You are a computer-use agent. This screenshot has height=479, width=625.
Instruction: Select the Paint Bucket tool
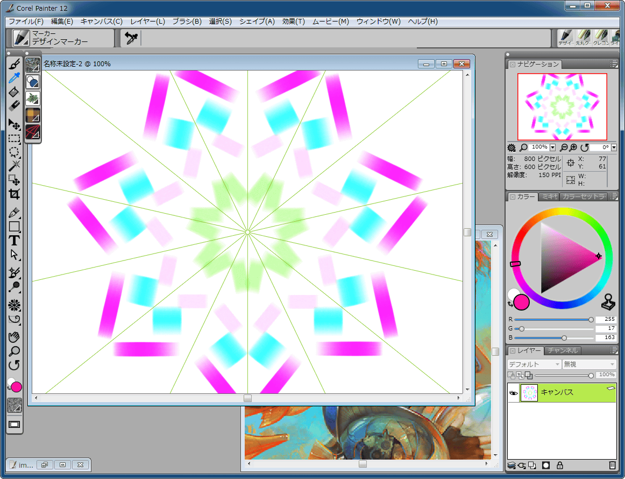[14, 91]
